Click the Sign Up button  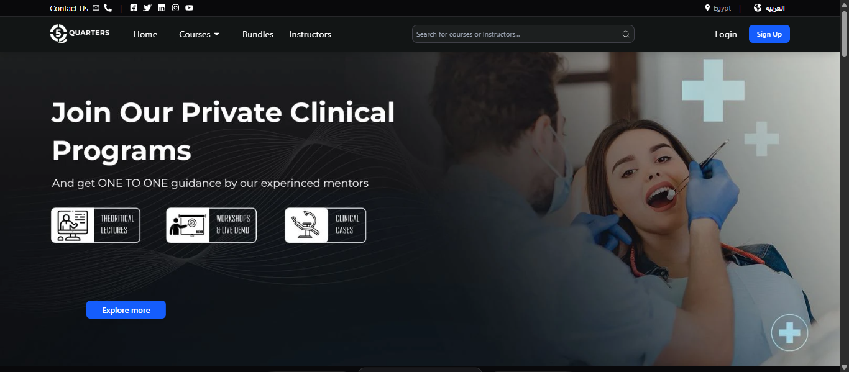click(x=769, y=34)
